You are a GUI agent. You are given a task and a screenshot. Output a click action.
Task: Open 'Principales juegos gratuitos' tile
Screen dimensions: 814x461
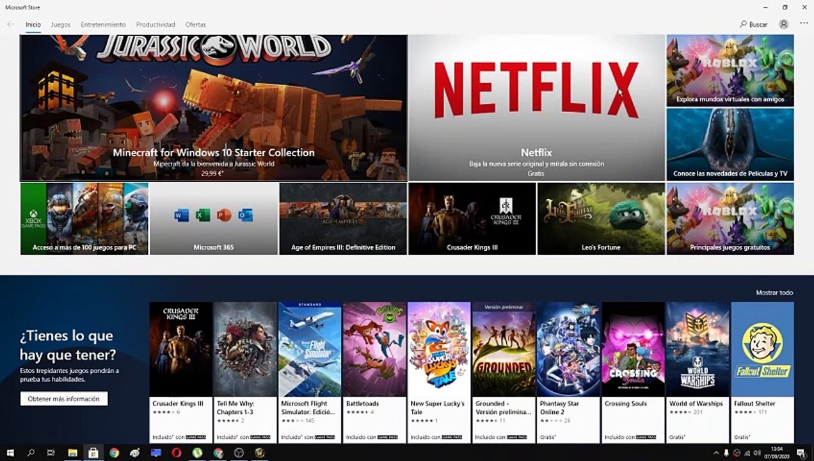click(x=730, y=219)
